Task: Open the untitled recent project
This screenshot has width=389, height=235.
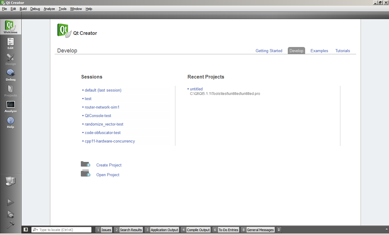Action: tap(196, 89)
